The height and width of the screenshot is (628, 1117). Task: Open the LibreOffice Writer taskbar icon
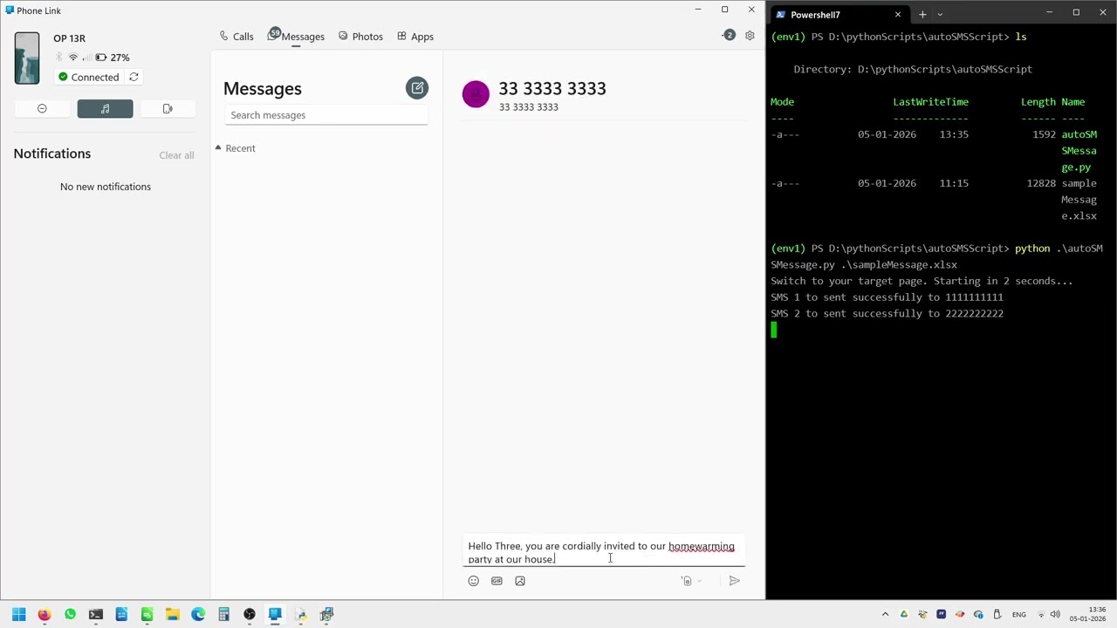coord(121,614)
